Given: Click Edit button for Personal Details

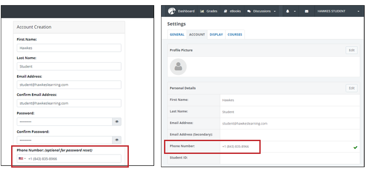Looking at the screenshot, I should coord(352,88).
